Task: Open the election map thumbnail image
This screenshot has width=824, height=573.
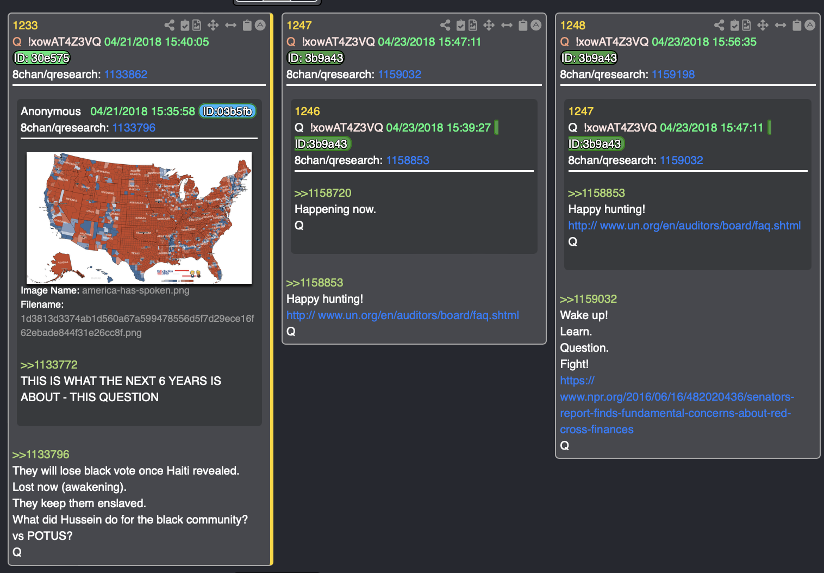Action: point(139,218)
